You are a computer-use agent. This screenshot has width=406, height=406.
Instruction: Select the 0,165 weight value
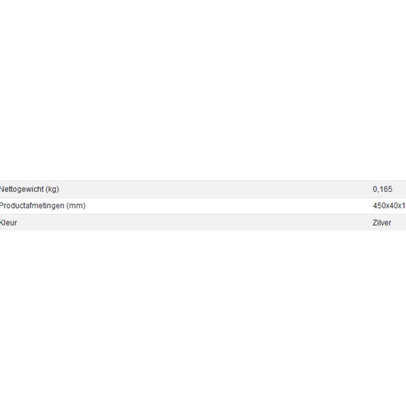(382, 189)
